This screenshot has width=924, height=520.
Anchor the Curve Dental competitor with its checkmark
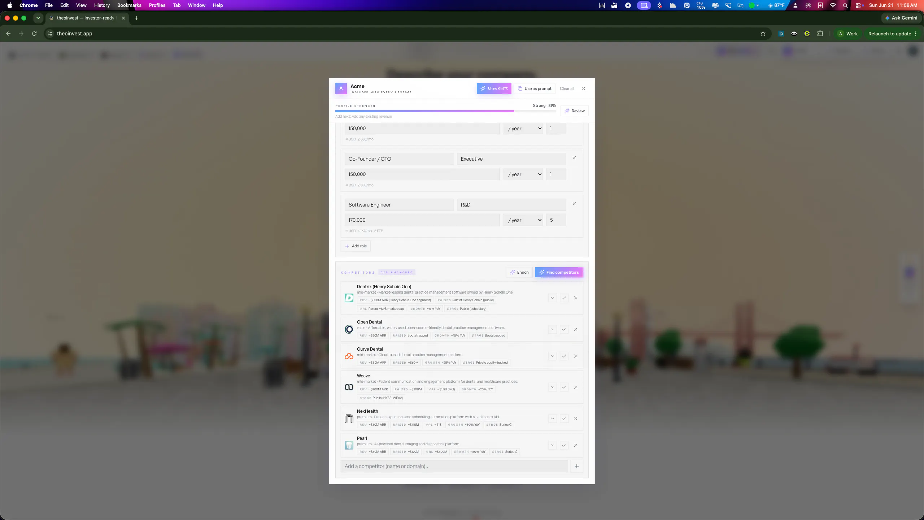564,356
